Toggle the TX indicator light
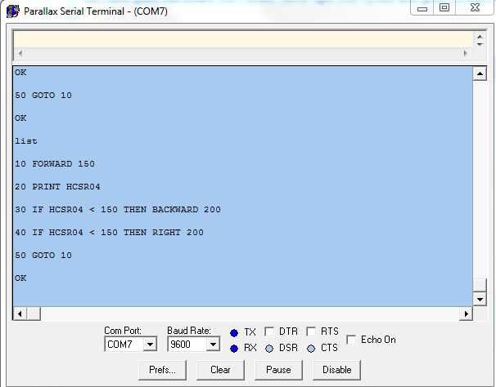The height and width of the screenshot is (387, 496). point(234,333)
